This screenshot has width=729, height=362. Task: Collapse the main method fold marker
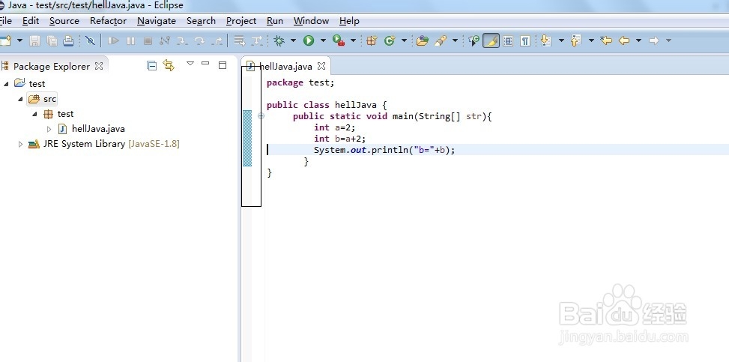[x=261, y=116]
